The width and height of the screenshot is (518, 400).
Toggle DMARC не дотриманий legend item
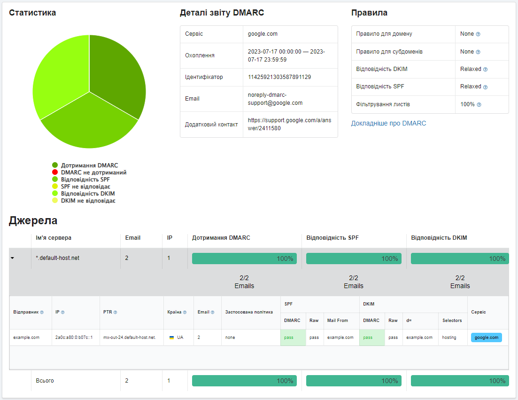point(93,173)
